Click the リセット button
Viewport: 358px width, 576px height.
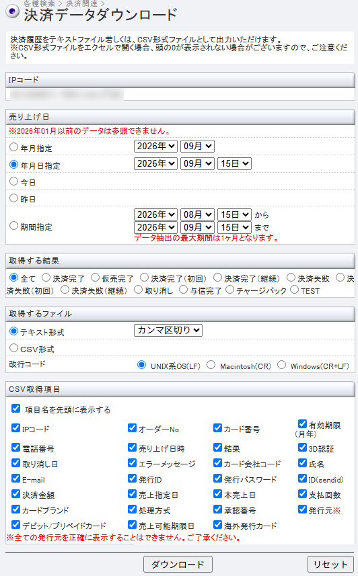point(330,565)
